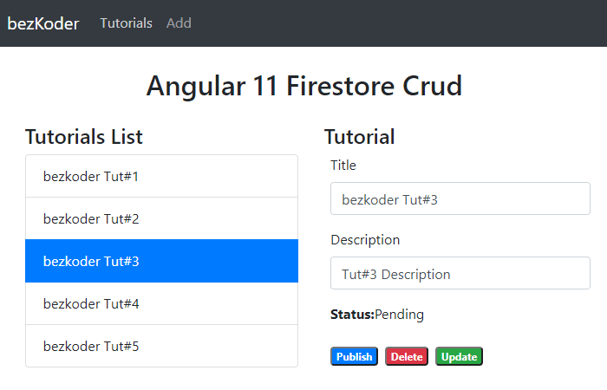This screenshot has width=607, height=390.
Task: Click the Description field label
Action: [x=365, y=240]
